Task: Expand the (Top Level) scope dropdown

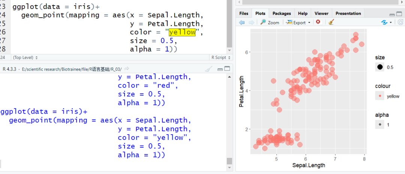Action: [x=25, y=58]
